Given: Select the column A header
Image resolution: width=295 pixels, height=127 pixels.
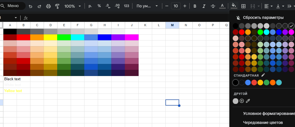Looking at the screenshot, I should tap(10, 25).
